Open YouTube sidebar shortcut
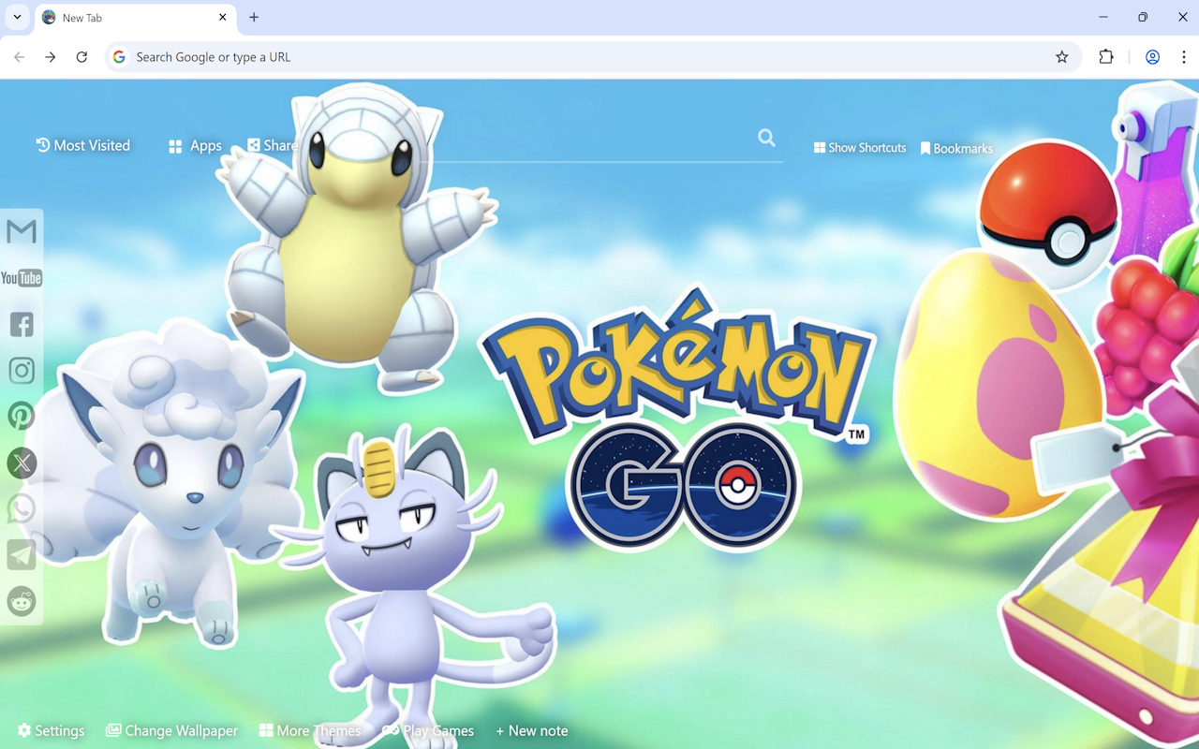The image size is (1199, 749). [x=22, y=278]
